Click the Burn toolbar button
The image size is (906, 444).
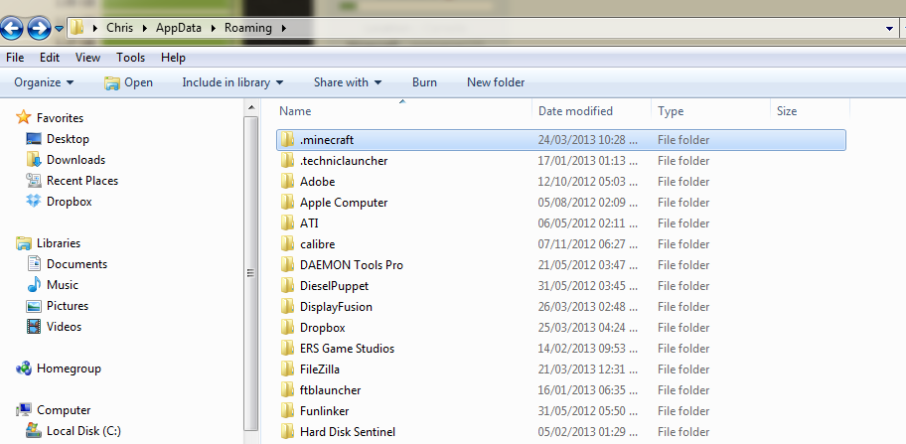425,82
